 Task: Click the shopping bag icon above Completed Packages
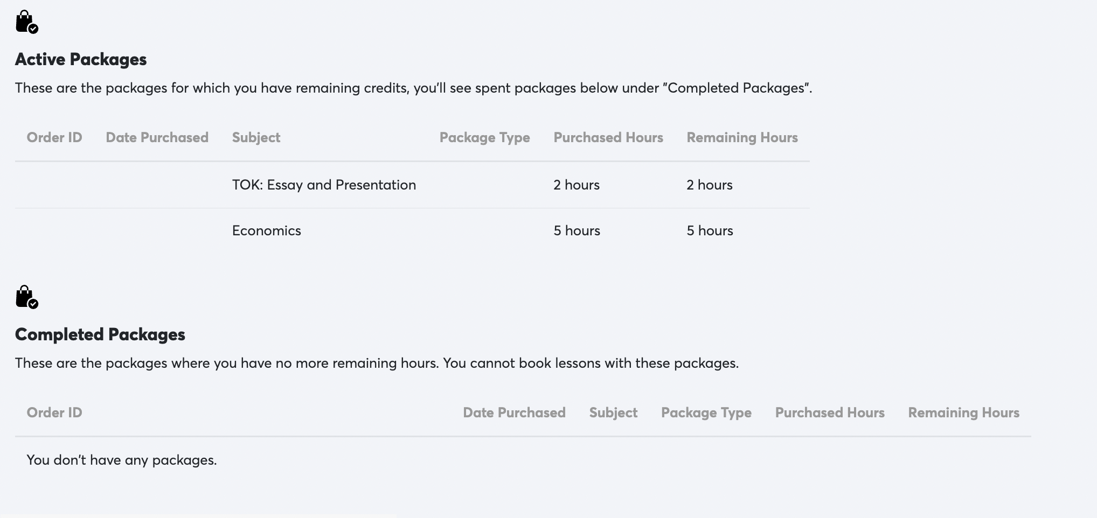point(26,297)
